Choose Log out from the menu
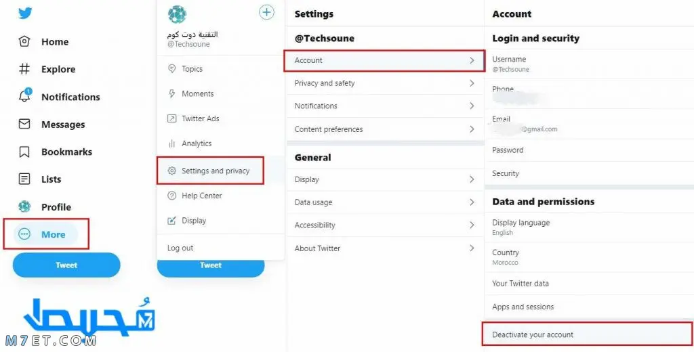694x352 pixels. coord(180,248)
